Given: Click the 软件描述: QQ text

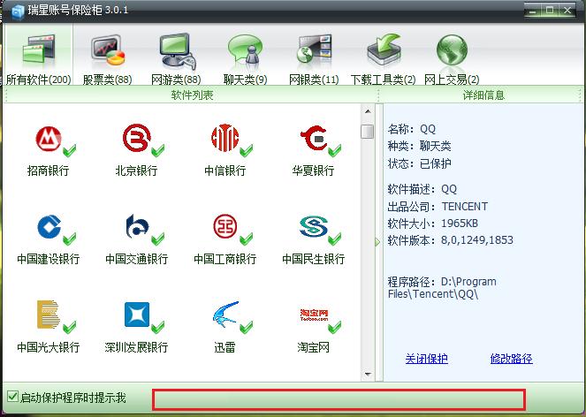Looking at the screenshot, I should [422, 189].
